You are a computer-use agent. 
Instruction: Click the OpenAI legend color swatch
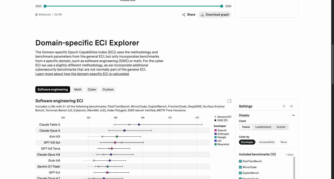click(215, 130)
